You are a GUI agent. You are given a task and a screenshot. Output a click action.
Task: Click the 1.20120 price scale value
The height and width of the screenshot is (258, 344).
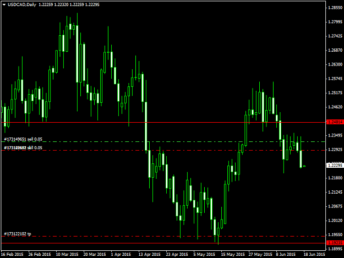[x=335, y=221]
